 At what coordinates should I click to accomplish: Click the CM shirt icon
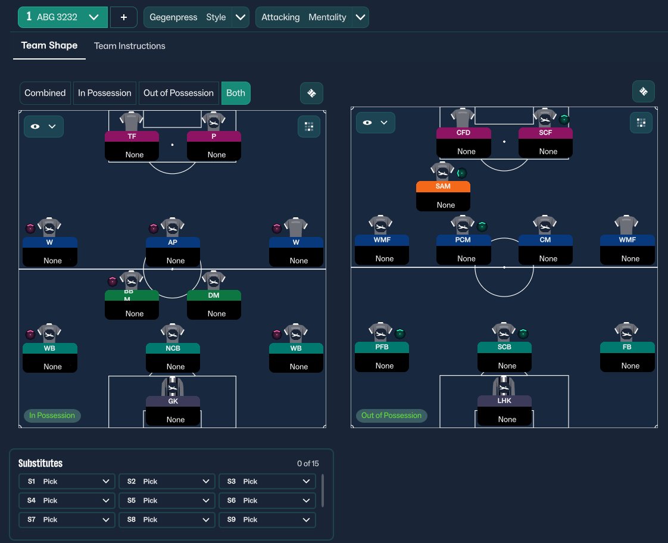click(x=545, y=225)
